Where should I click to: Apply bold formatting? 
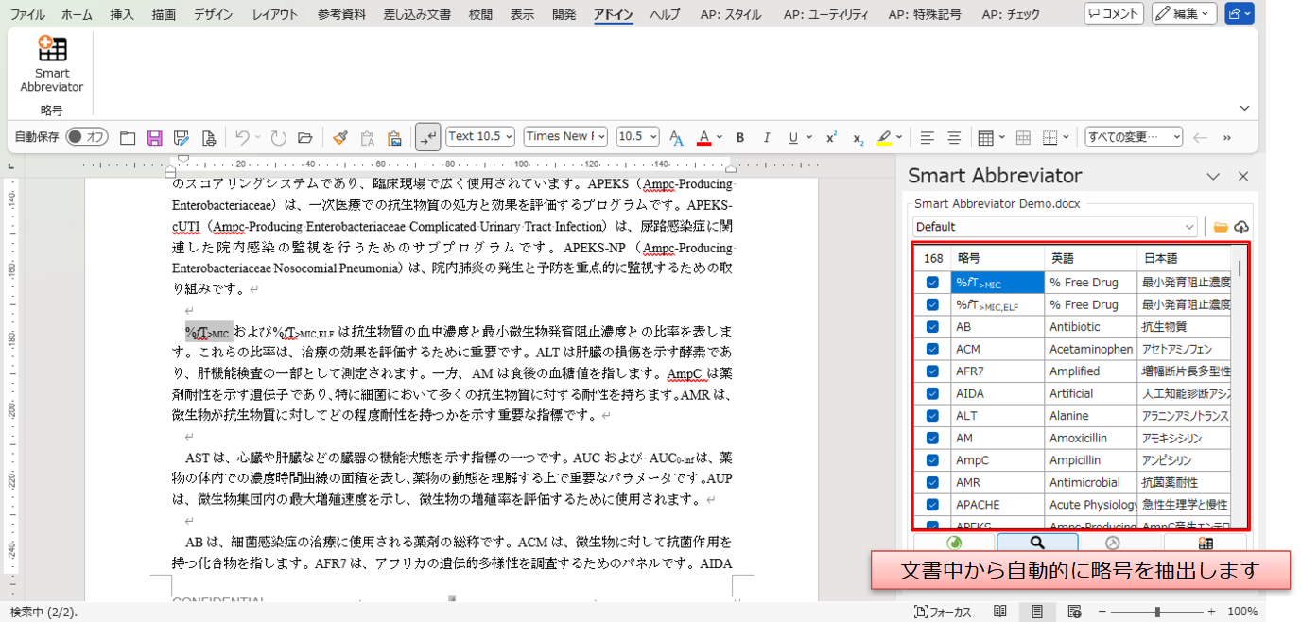[740, 138]
